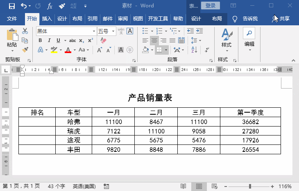The image size is (299, 191).
Task: Click the Format Painter brush icon
Action: click(x=25, y=50)
